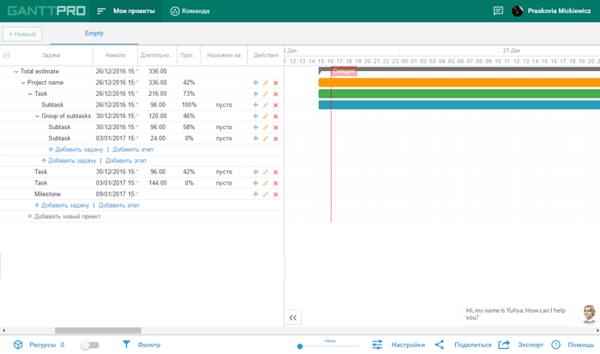Collapse the Task 216.00 group
The image size is (600, 354).
(x=30, y=93)
